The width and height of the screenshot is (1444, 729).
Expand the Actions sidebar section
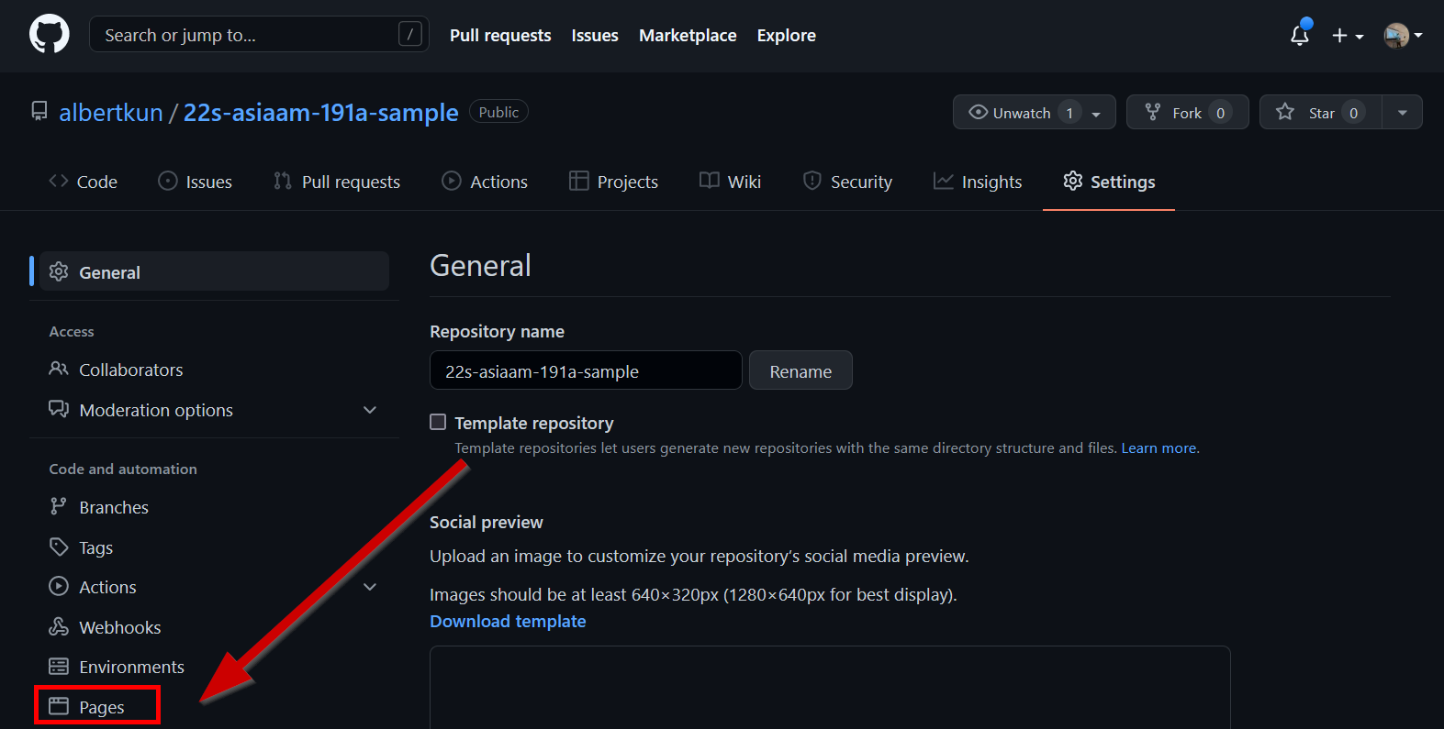pos(370,587)
